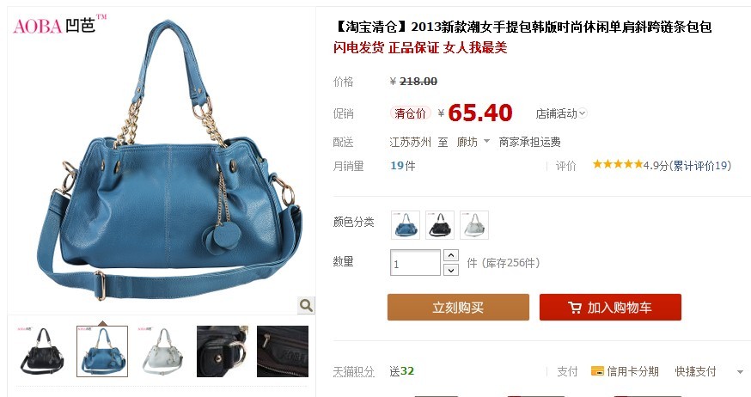
Task: Increase quantity with the up arrow
Action: pos(451,255)
